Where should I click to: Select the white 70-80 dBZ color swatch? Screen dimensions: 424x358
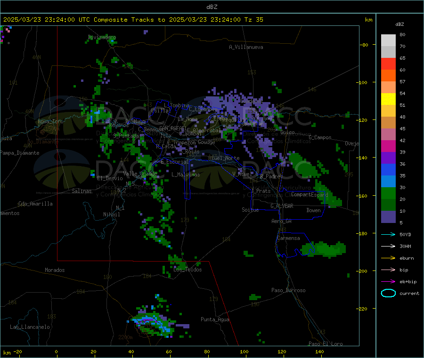pos(388,40)
